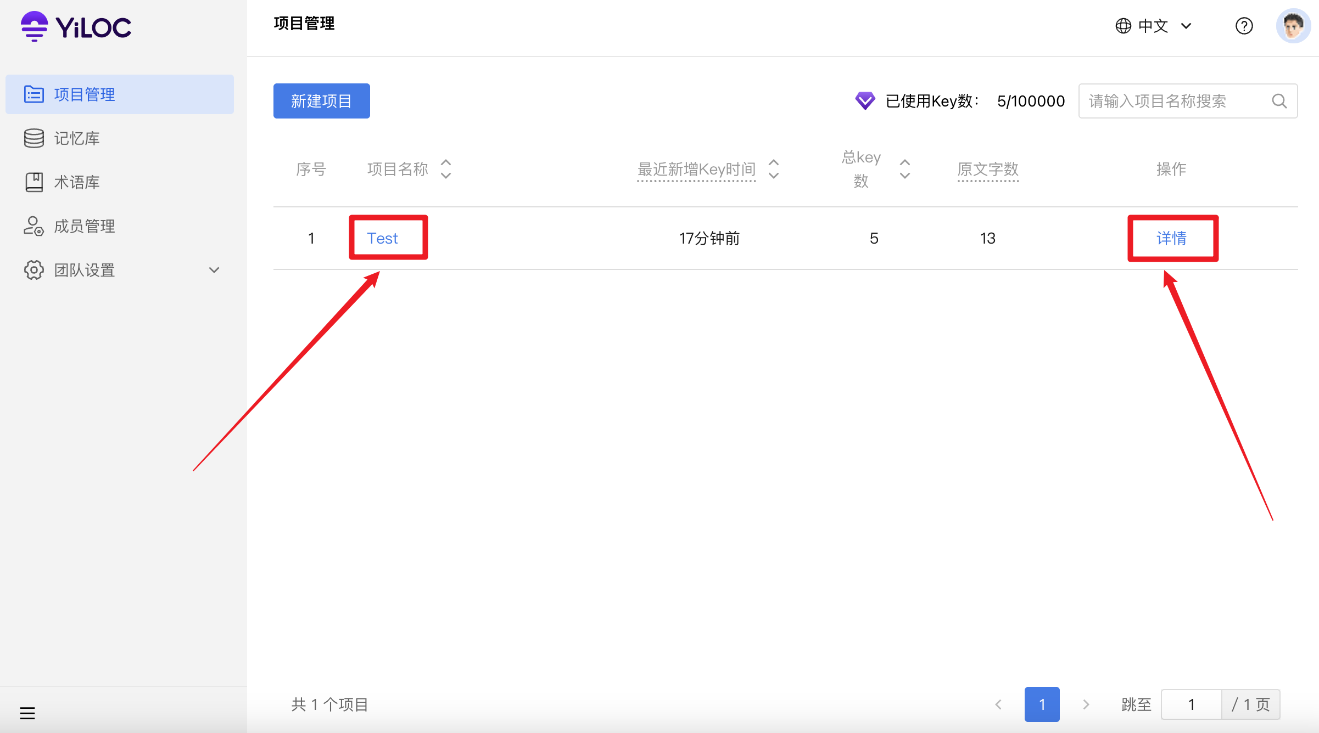
Task: Click 详情 for the Test project
Action: coord(1171,238)
